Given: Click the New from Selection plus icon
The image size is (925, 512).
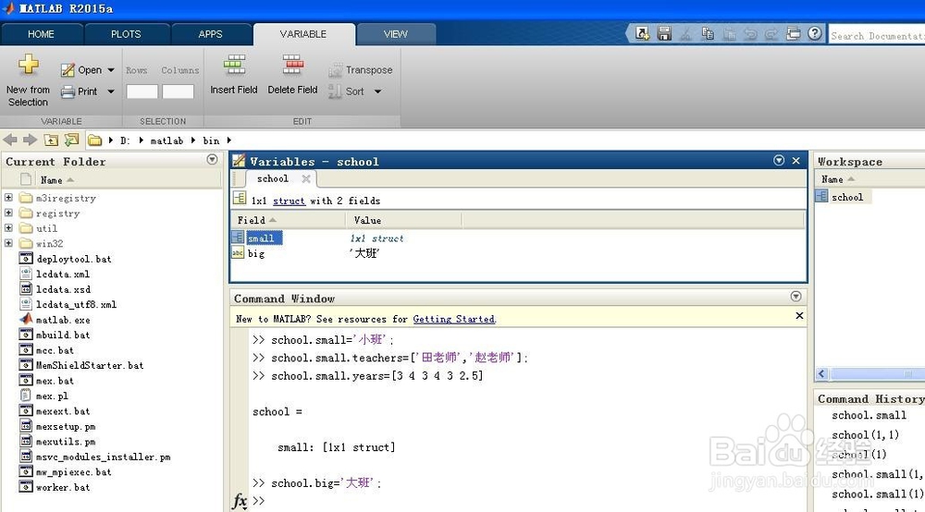Looking at the screenshot, I should click(29, 64).
